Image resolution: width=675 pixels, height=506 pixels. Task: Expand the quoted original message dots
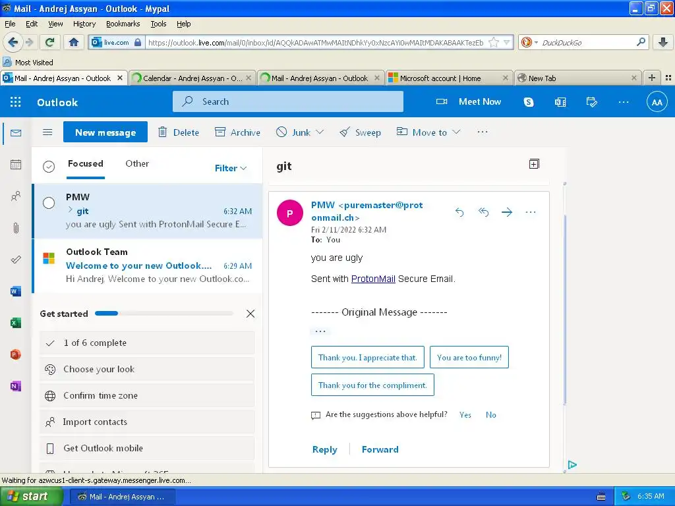tap(320, 331)
